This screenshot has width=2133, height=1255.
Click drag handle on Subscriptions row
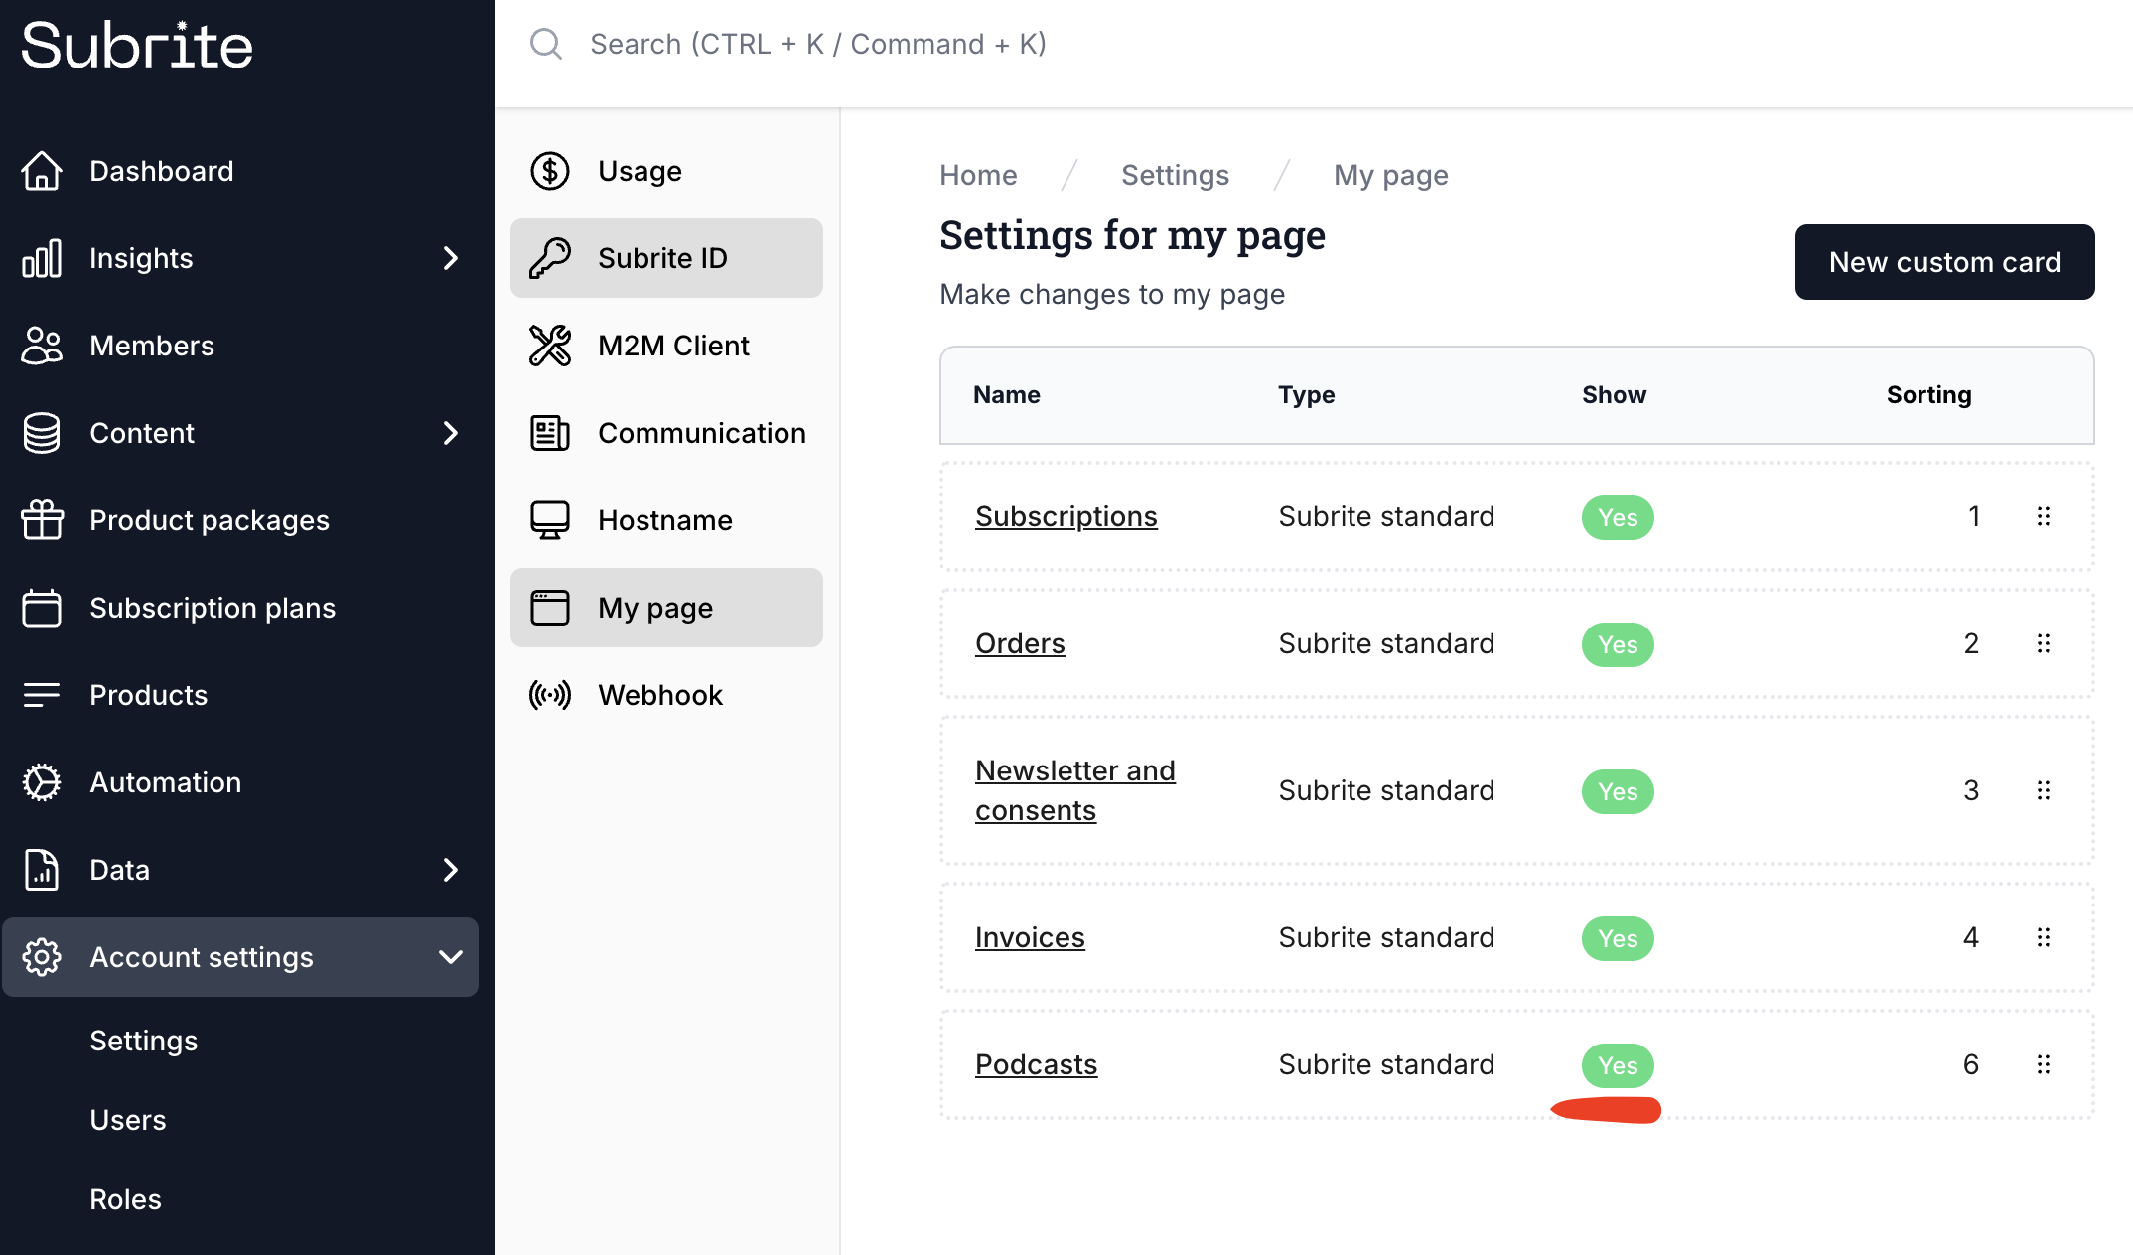pos(2044,516)
